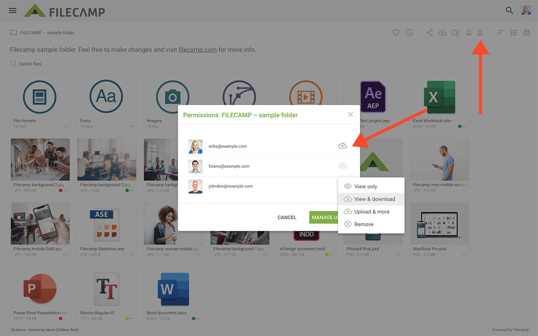The height and width of the screenshot is (336, 538).
Task: Select Remove from the permission menu
Action: 364,224
